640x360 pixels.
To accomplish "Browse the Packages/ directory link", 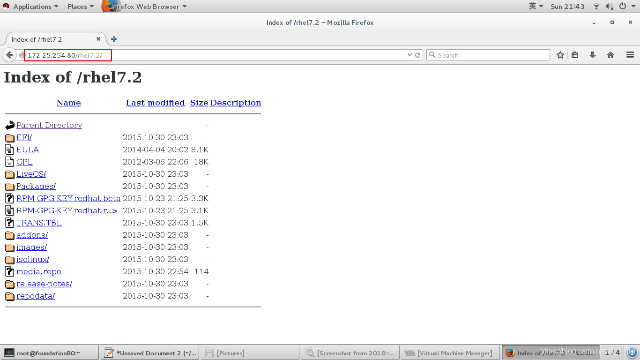I will pos(36,186).
